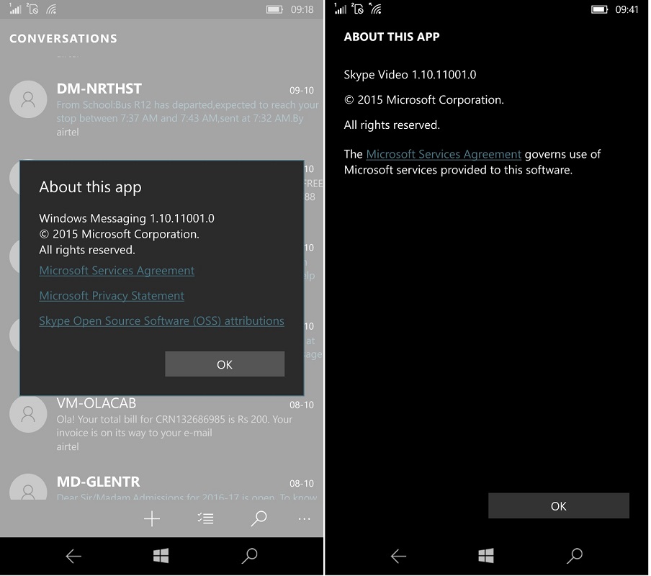
Task: Tap OK on Skype Video about screen
Action: 558,506
